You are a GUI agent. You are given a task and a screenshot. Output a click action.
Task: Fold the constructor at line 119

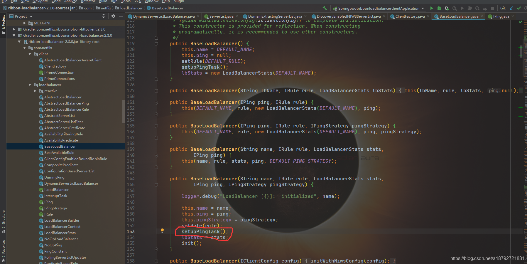tap(156, 44)
